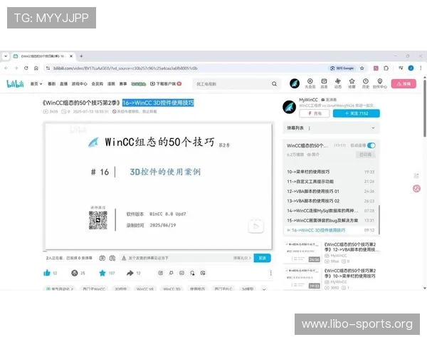This screenshot has width=427, height=342.
Task: Open the 创作中心 creator icon
Action: coord(380,83)
